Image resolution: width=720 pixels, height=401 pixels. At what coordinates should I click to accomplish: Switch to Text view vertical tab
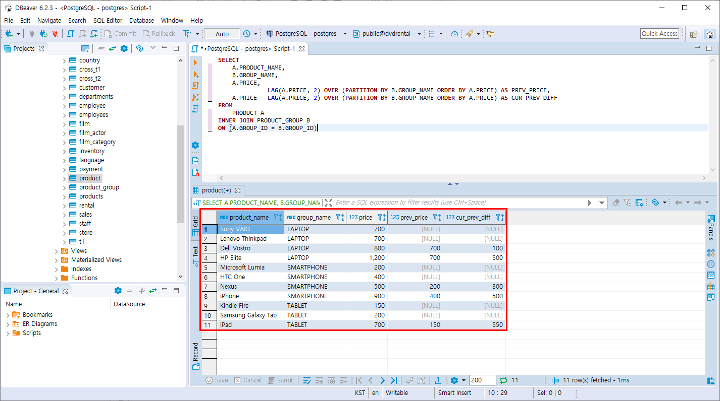[x=196, y=256]
